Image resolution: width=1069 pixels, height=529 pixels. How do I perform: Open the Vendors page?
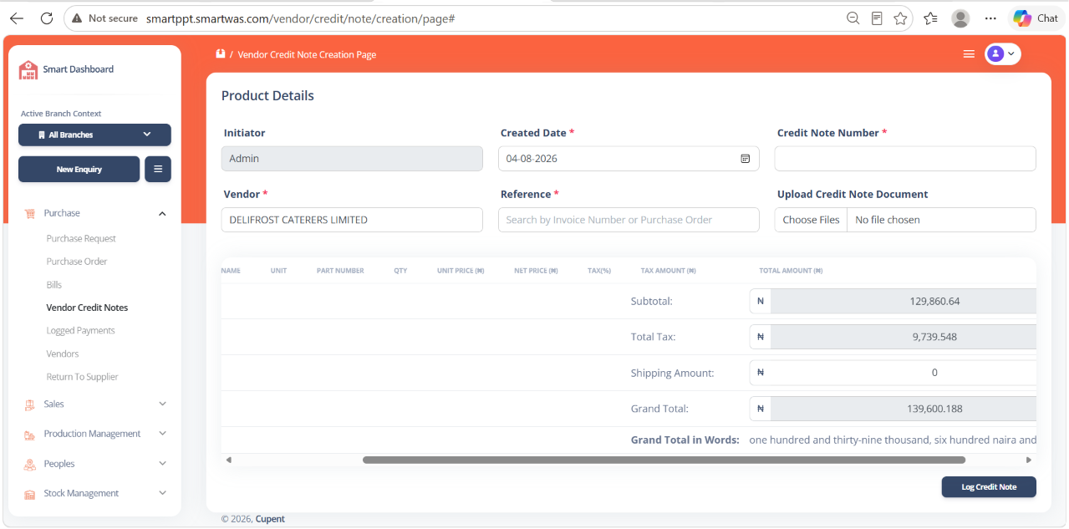pyautogui.click(x=63, y=354)
